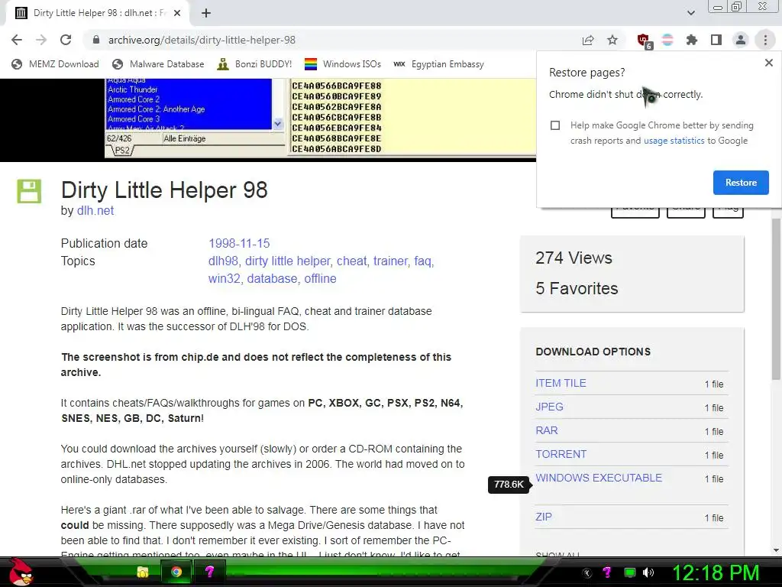
Task: Open the faq topic link
Action: pyautogui.click(x=422, y=261)
